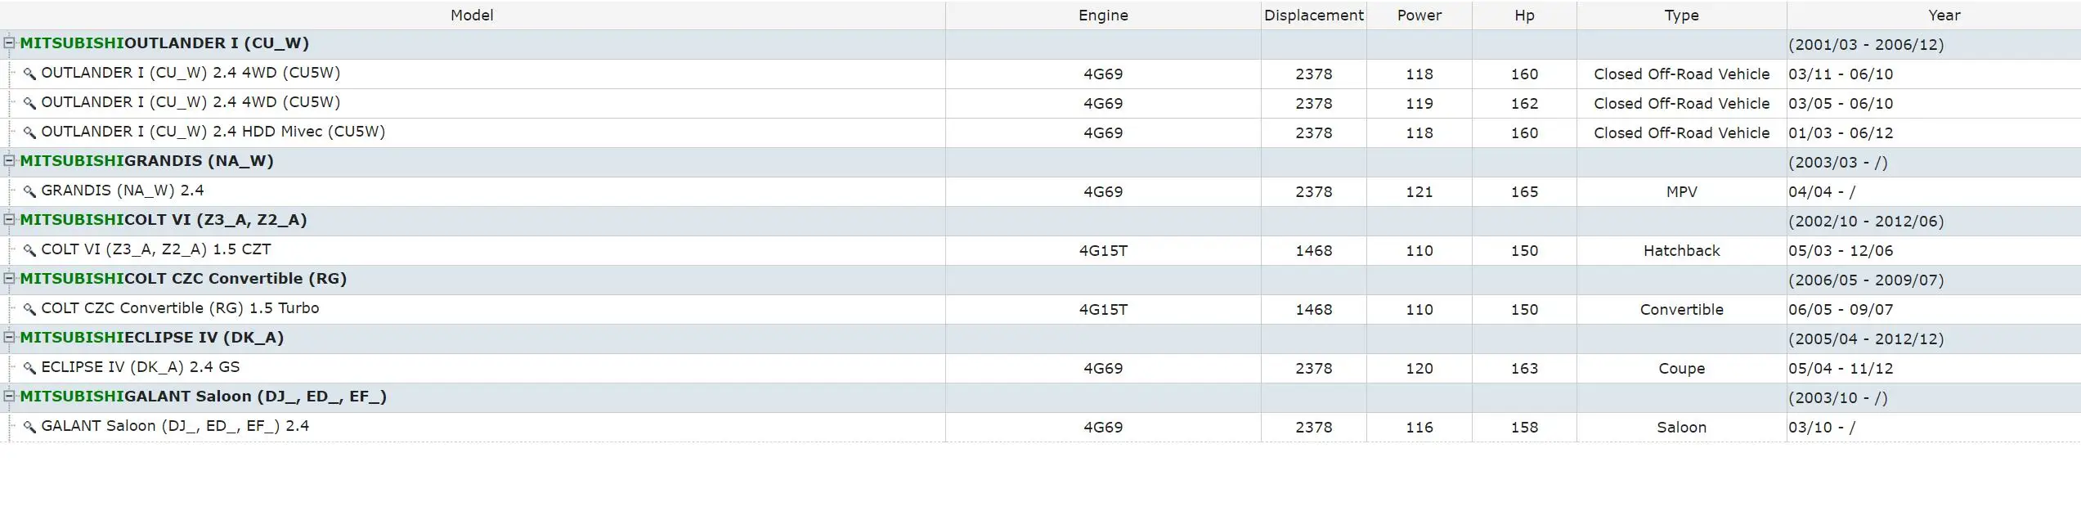
Task: Collapse the MITSUBISHI GALANT Saloon group
Action: pos(9,397)
